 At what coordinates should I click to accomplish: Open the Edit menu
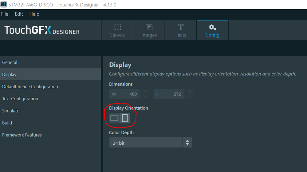[x=19, y=14]
